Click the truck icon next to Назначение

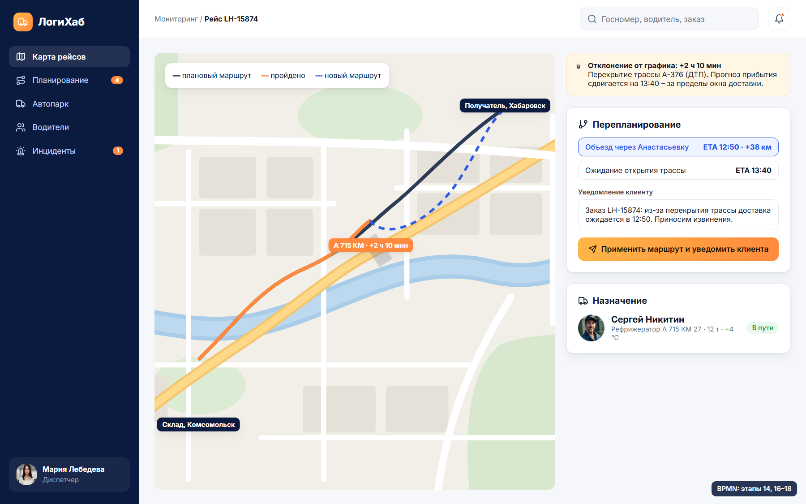583,301
